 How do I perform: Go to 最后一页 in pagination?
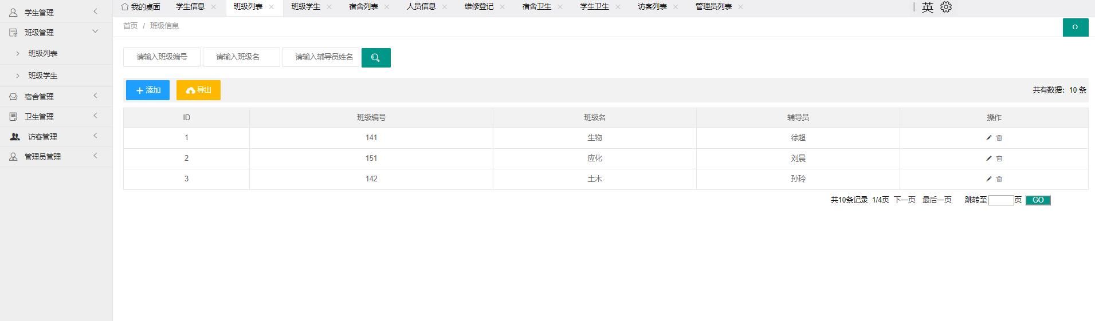(937, 200)
